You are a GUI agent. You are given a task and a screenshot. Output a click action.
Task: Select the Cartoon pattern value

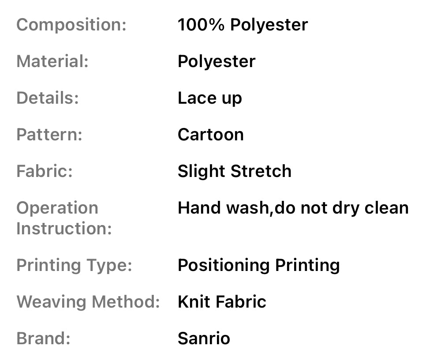pos(210,135)
